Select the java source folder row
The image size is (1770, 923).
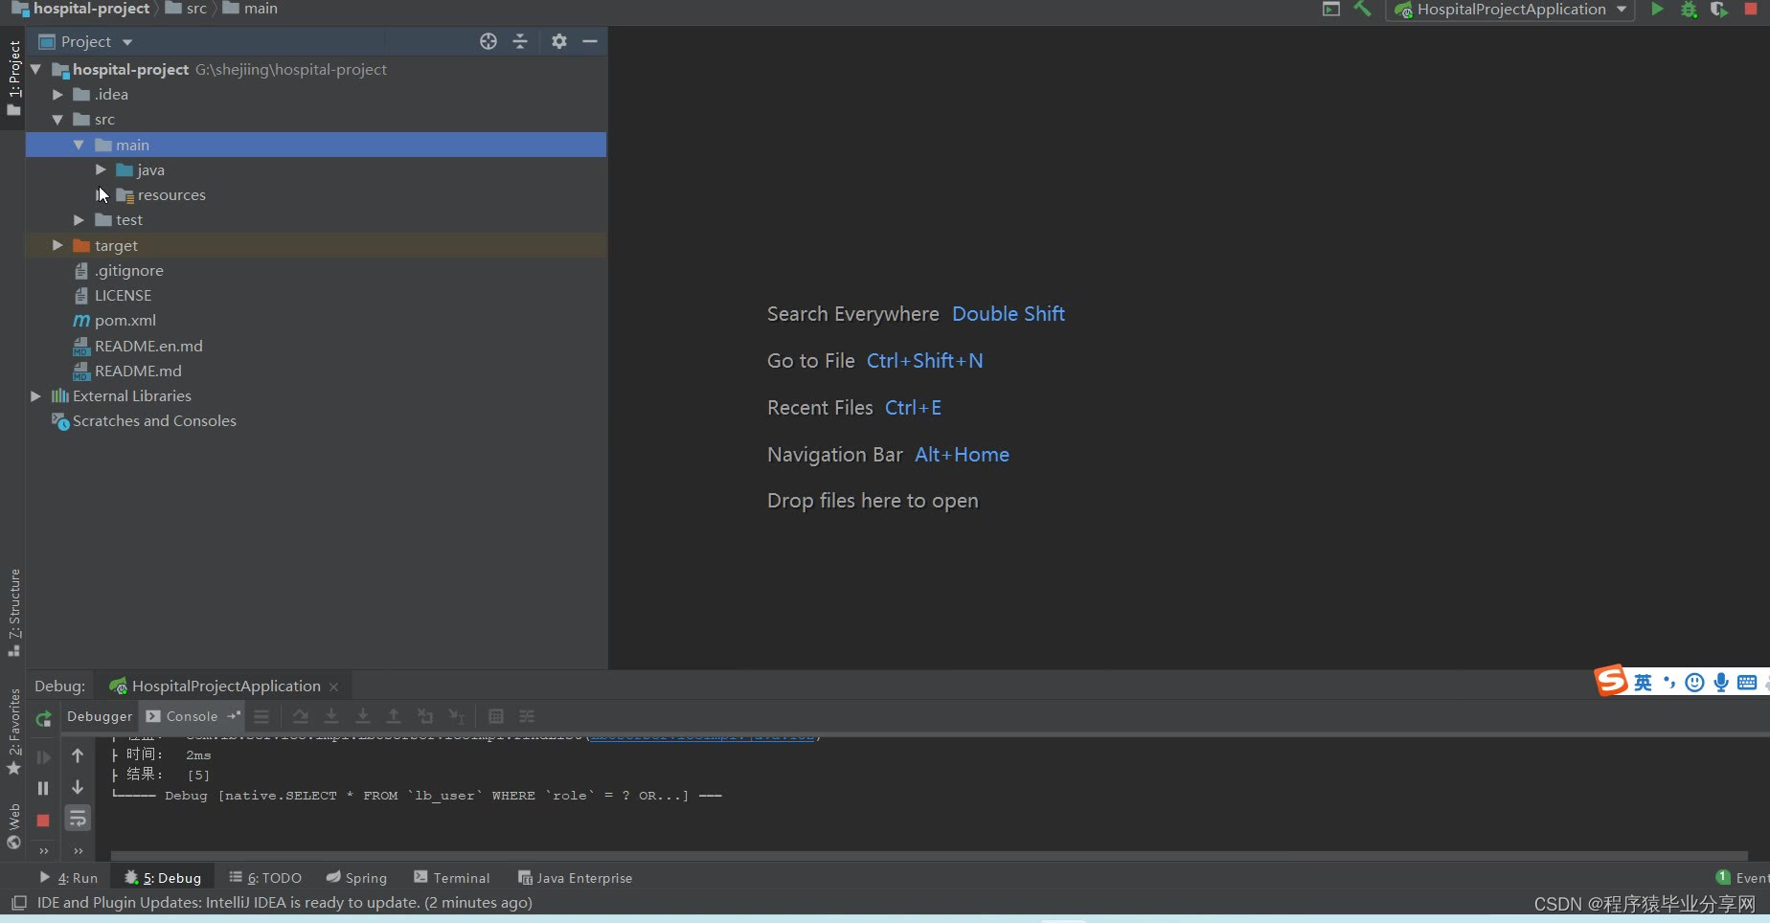(316, 170)
